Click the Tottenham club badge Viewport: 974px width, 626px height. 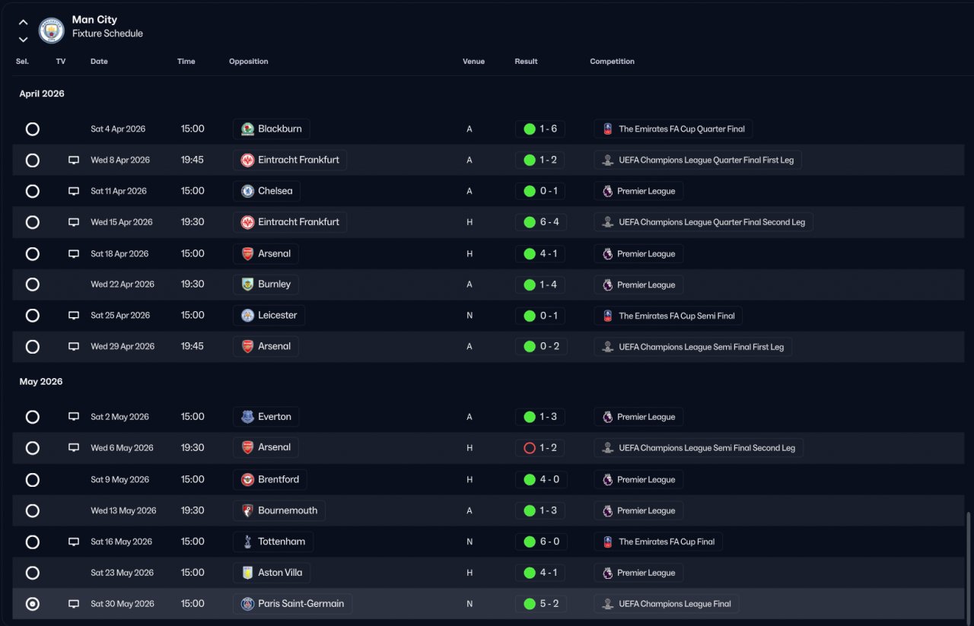coord(247,542)
